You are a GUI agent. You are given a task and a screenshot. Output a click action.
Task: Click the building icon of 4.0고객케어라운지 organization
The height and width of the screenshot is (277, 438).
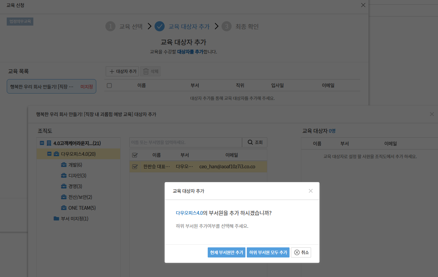(49, 143)
